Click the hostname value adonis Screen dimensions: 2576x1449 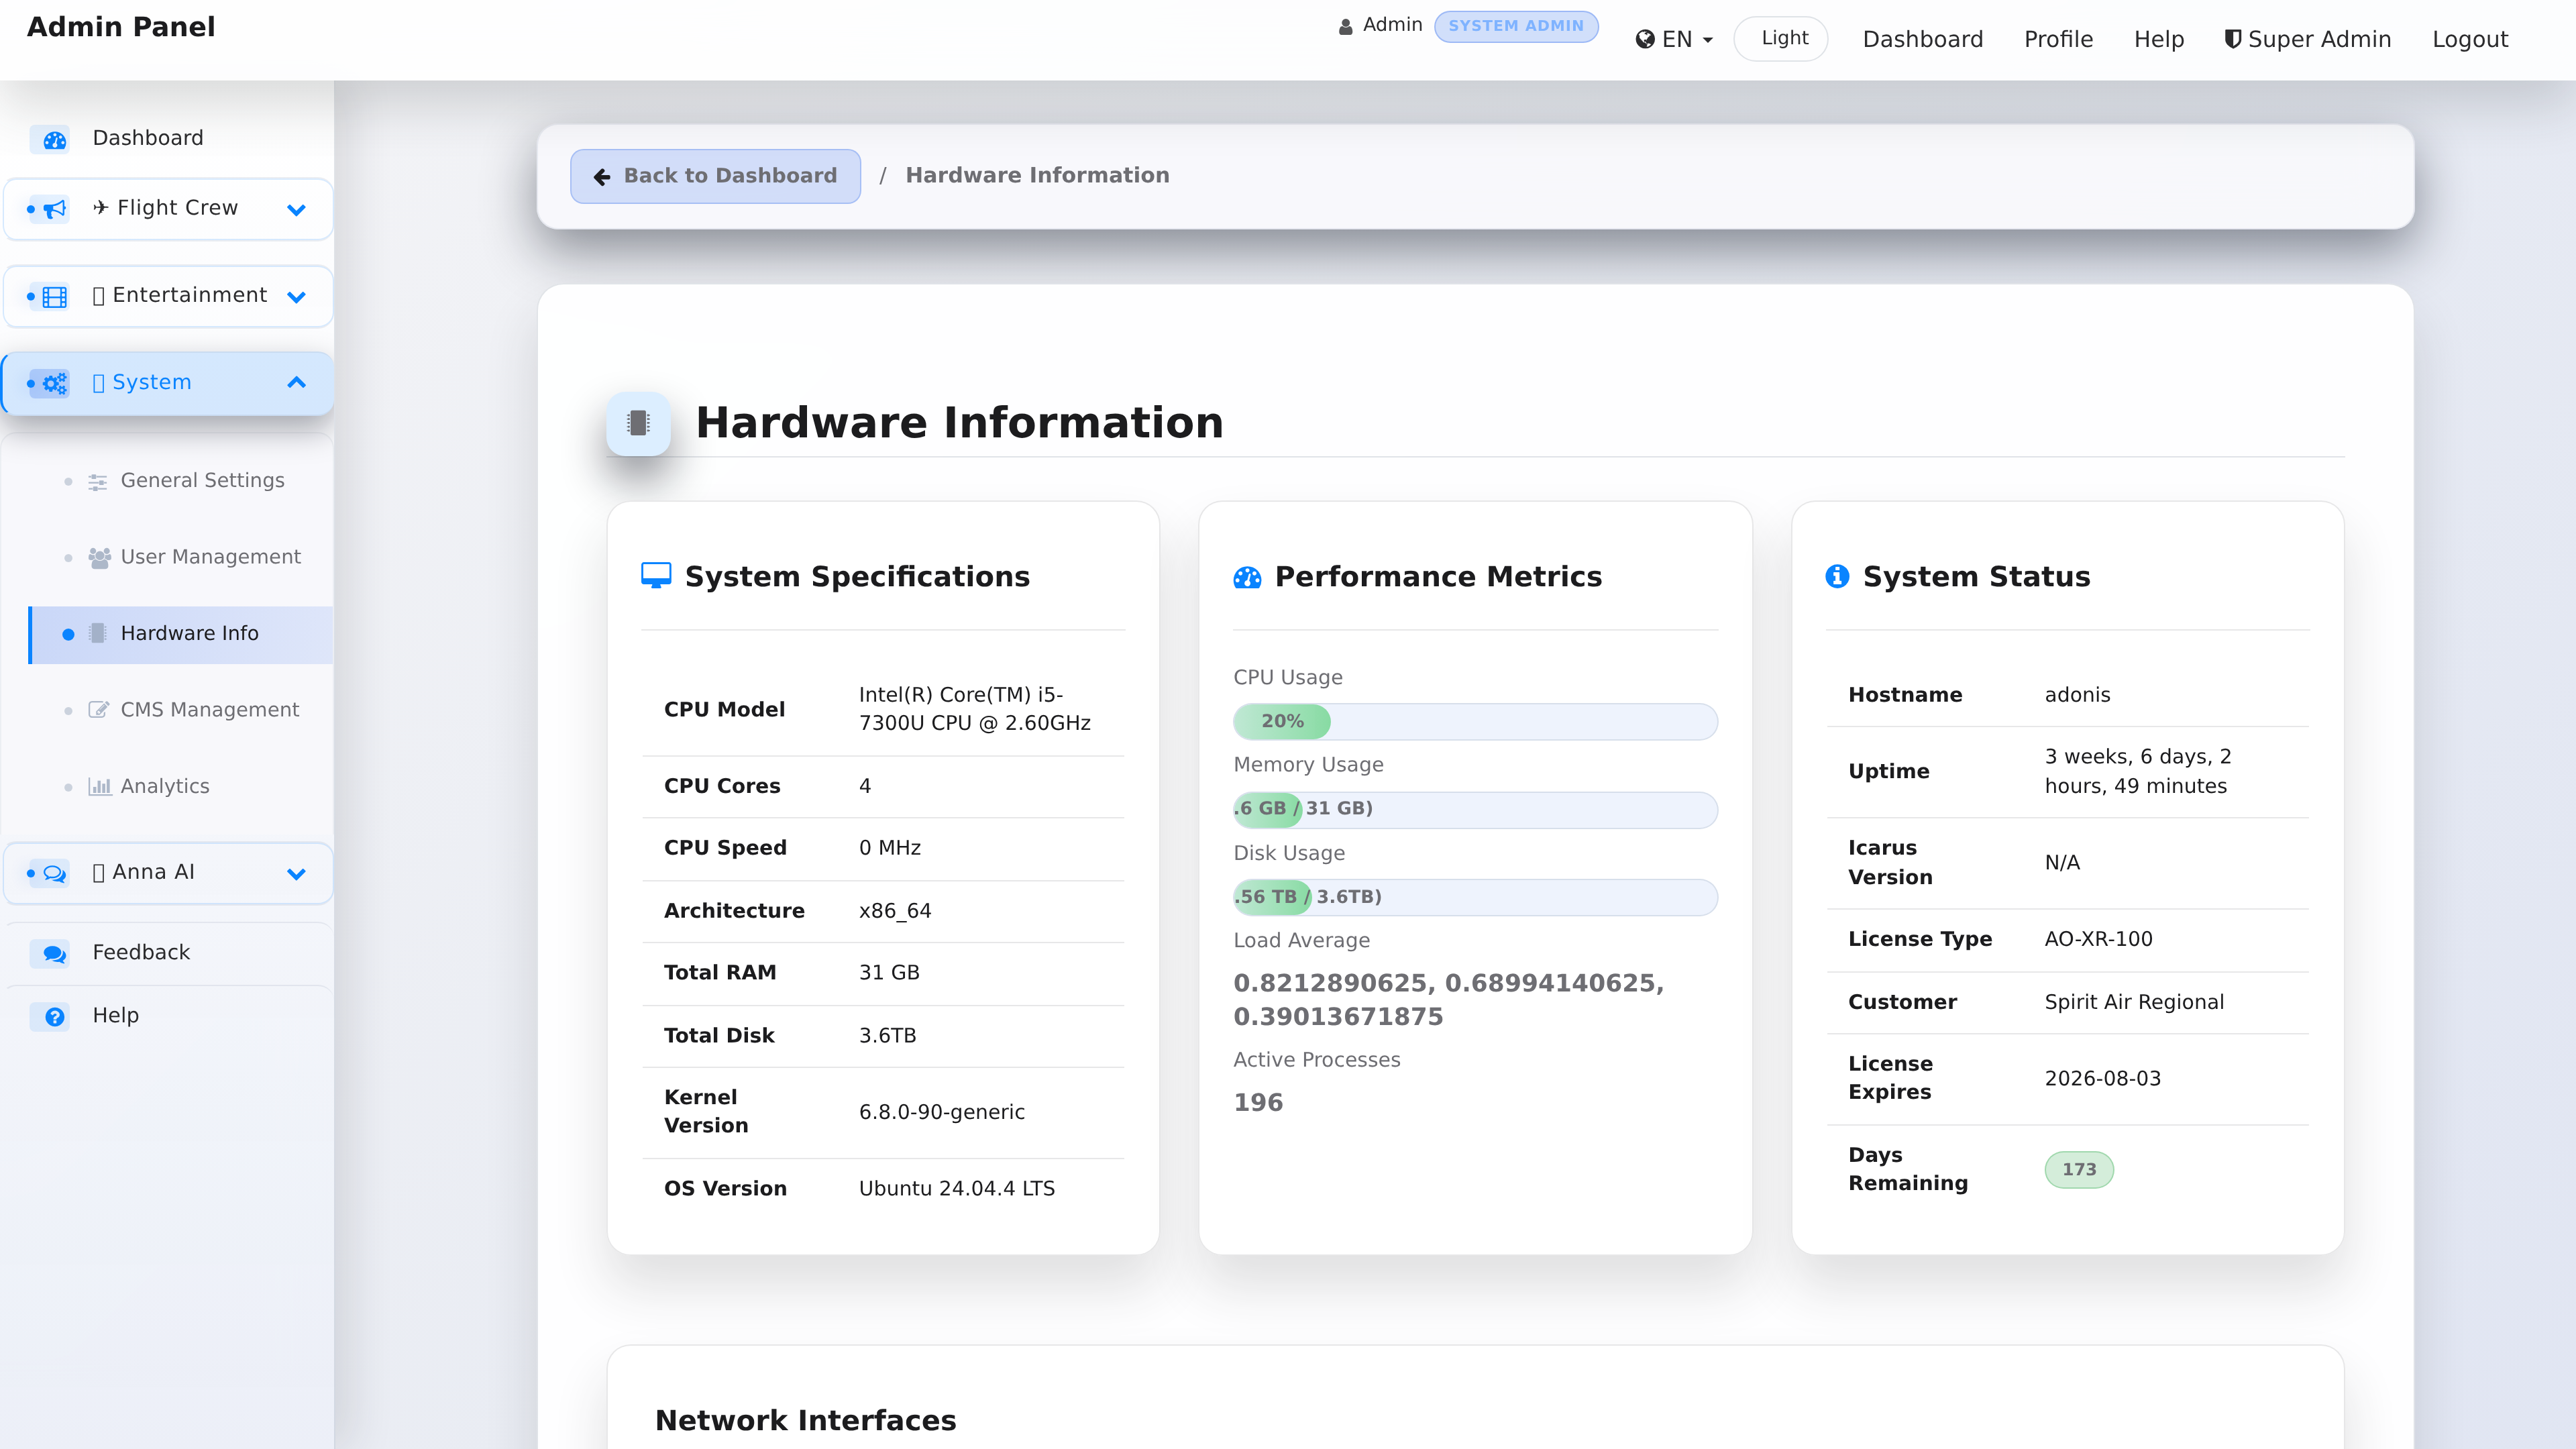2077,695
